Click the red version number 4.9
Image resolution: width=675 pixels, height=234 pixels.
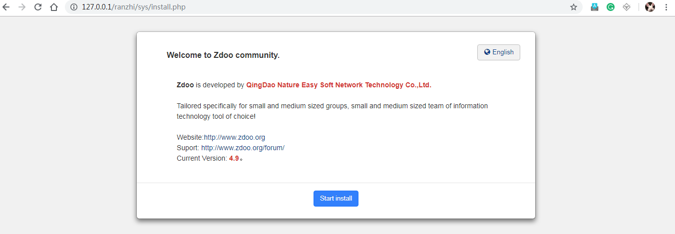(x=234, y=159)
